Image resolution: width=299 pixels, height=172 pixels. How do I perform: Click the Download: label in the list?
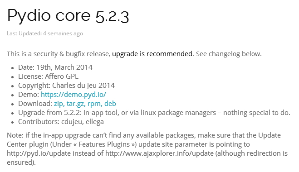click(35, 104)
